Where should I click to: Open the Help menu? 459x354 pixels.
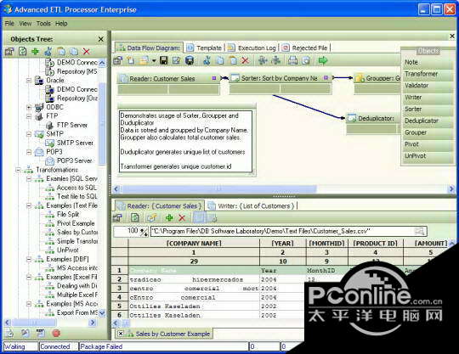[61, 24]
